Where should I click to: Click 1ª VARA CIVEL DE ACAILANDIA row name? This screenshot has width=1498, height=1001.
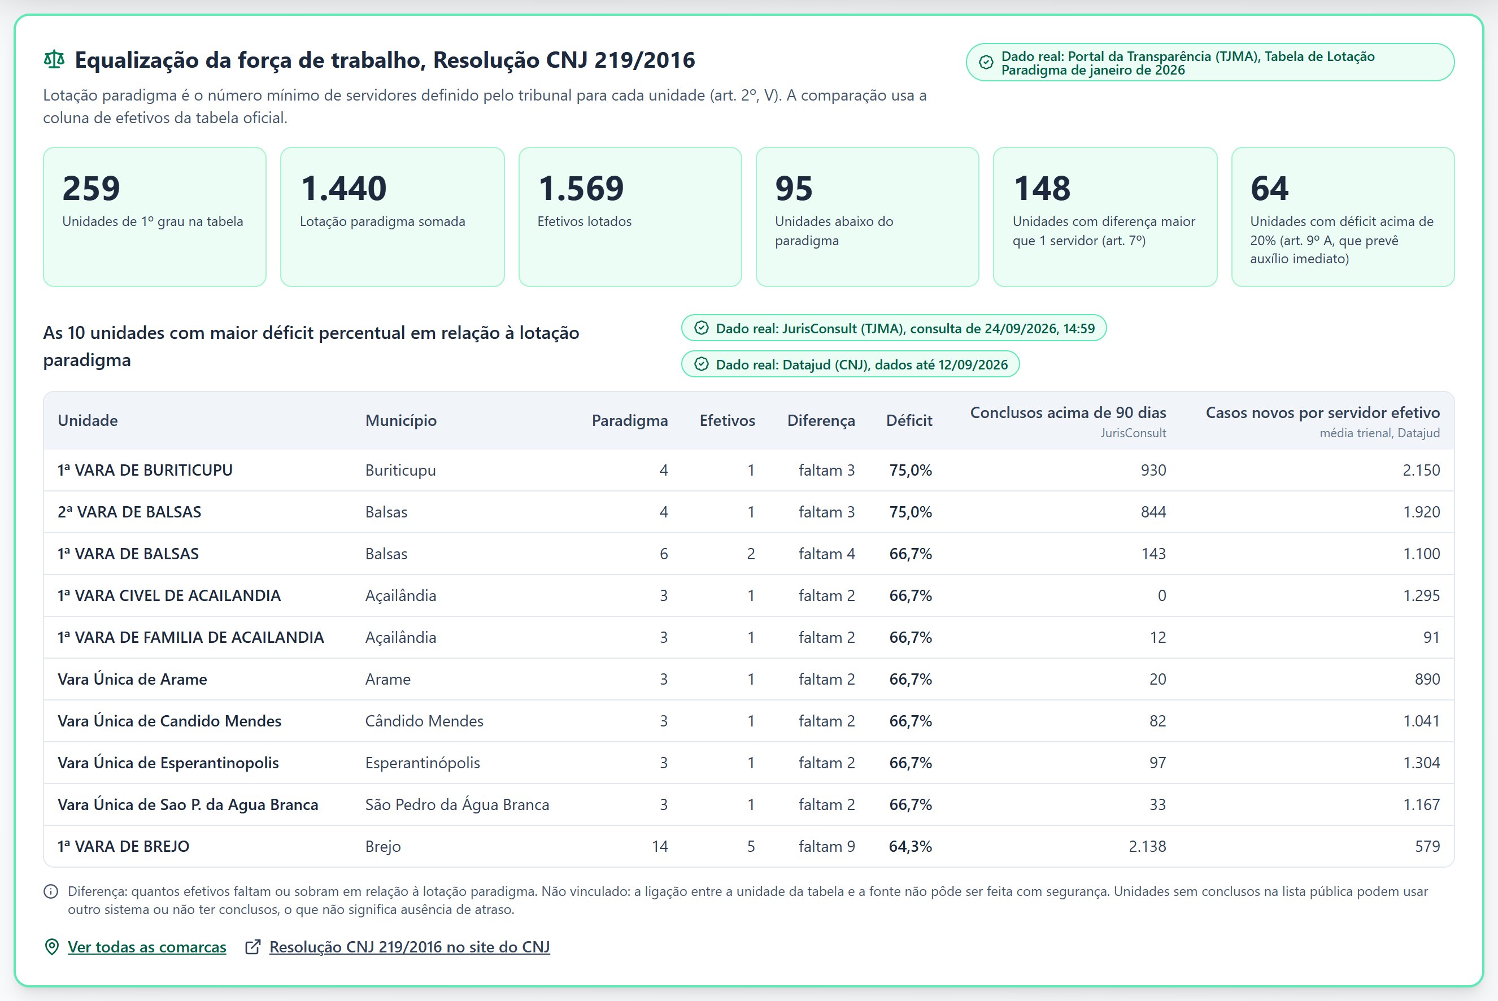click(x=169, y=595)
